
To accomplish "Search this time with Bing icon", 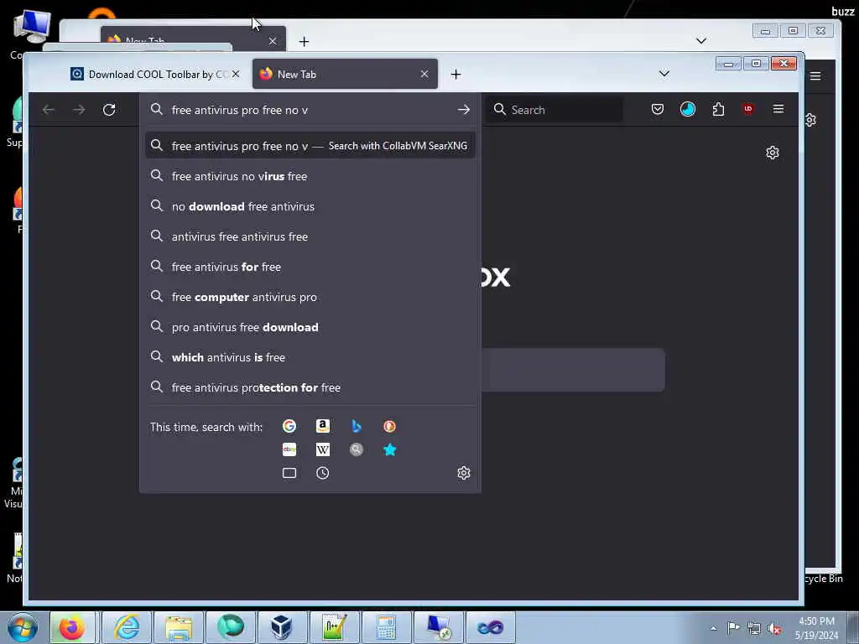I will coord(356,426).
